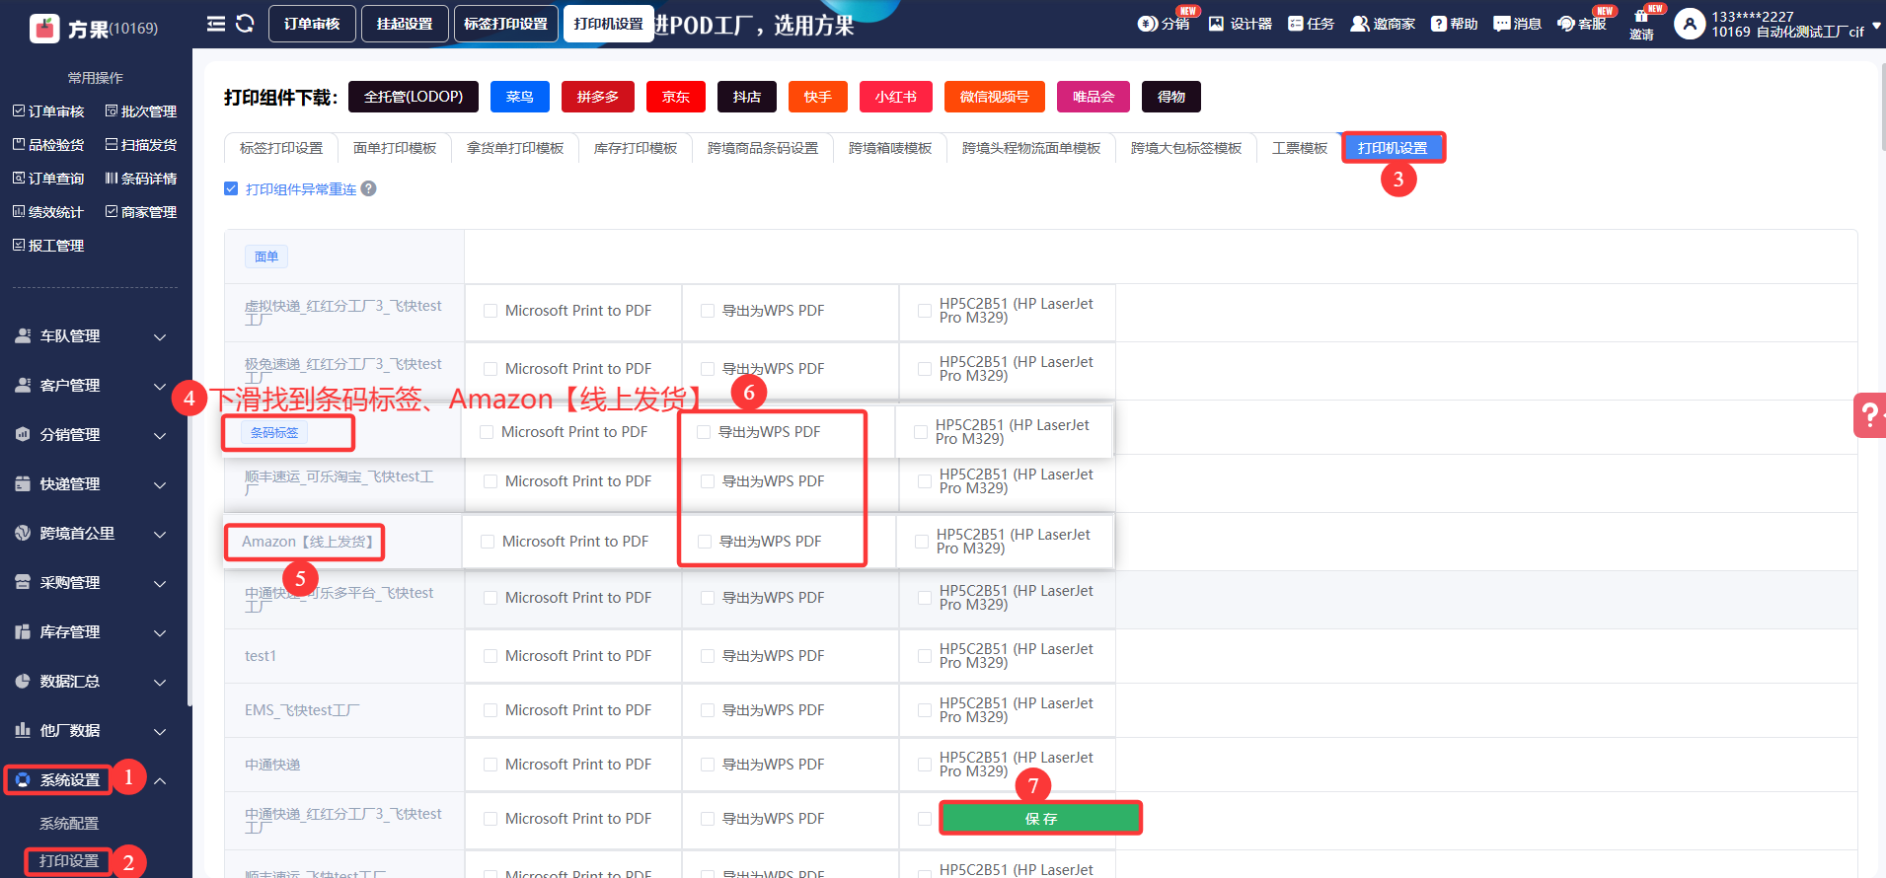Image resolution: width=1886 pixels, height=878 pixels.
Task: Download the 抖店 print component
Action: (747, 97)
